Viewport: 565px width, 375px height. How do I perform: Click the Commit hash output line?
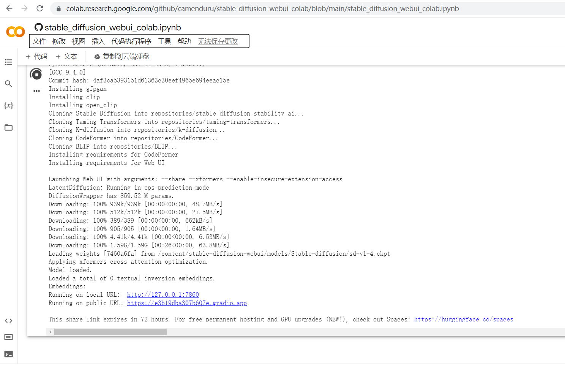click(x=139, y=81)
